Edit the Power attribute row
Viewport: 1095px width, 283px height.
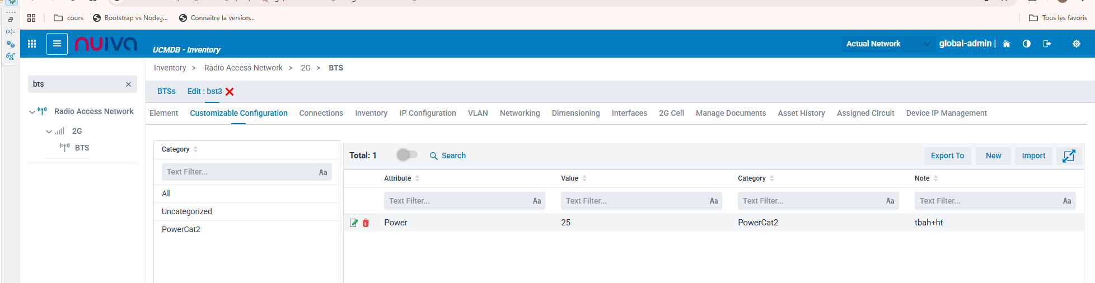pyautogui.click(x=353, y=223)
